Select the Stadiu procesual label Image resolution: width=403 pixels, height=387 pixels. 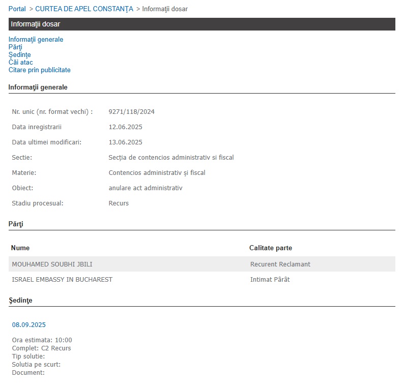pos(38,203)
